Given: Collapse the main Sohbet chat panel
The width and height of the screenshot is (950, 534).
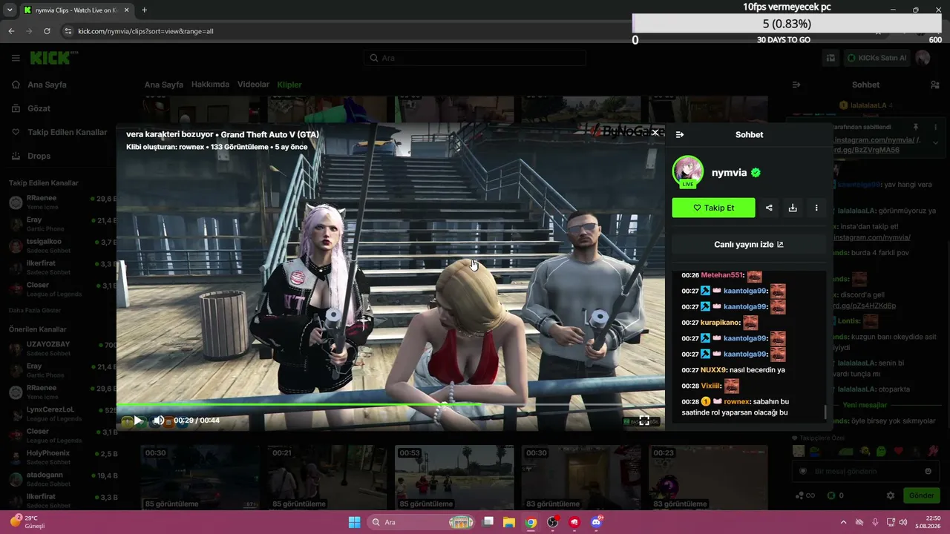Looking at the screenshot, I should (x=796, y=85).
